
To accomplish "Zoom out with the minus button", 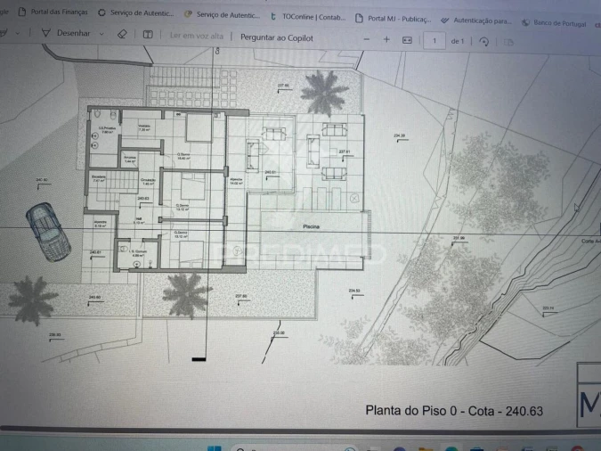I will pos(367,39).
